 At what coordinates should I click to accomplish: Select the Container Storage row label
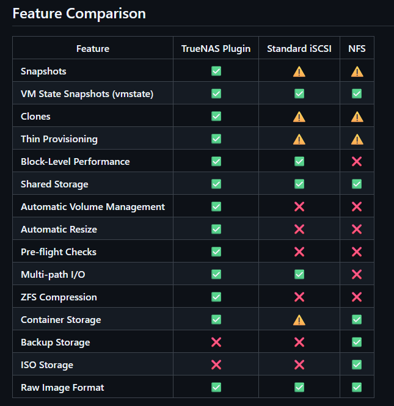click(x=61, y=319)
